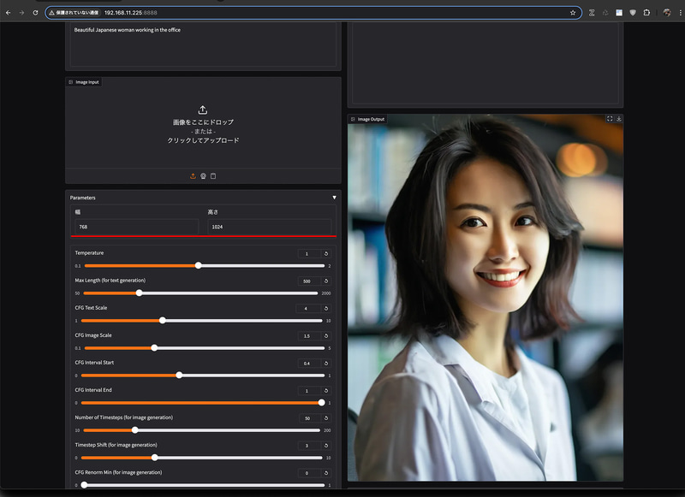Click the width field showing 768
Screen dimensions: 685x497
pyautogui.click(x=137, y=227)
